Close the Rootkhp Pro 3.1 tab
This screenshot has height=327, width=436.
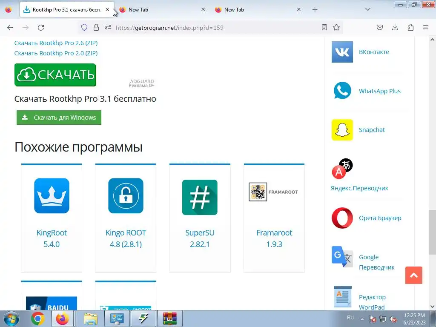pyautogui.click(x=107, y=9)
